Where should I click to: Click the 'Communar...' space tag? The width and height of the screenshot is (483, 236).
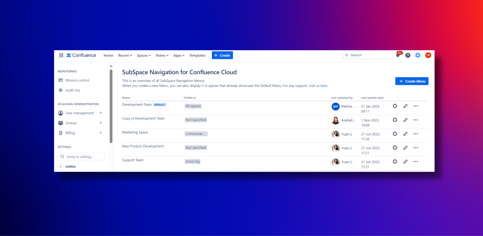pyautogui.click(x=196, y=134)
